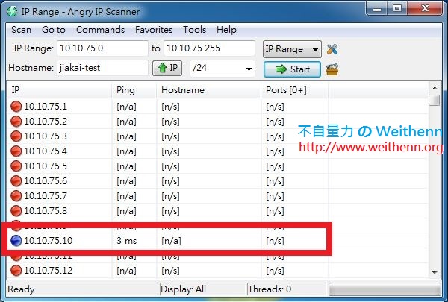Select the row 10.10.75.7
Screen dimensions: 448x302
218,196
